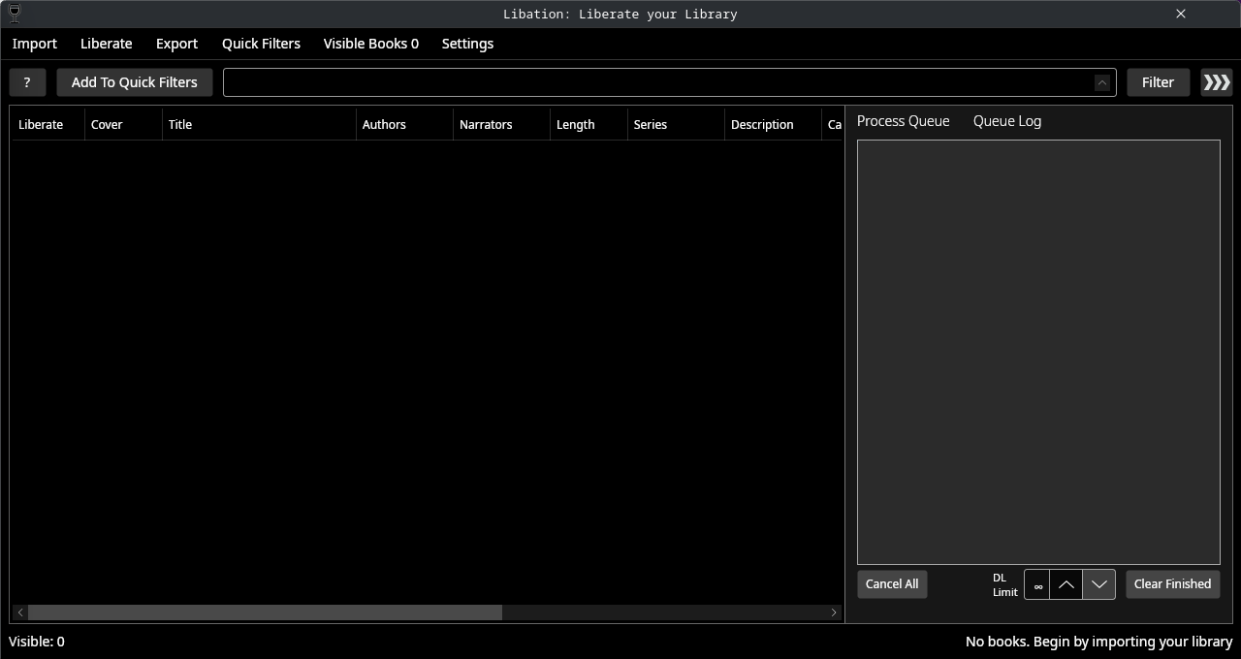
Task: Click the Filter button
Action: point(1158,82)
